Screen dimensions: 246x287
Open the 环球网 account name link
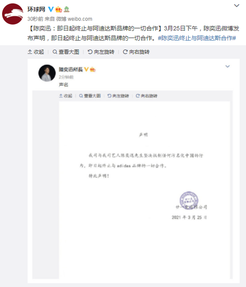[x=36, y=9]
